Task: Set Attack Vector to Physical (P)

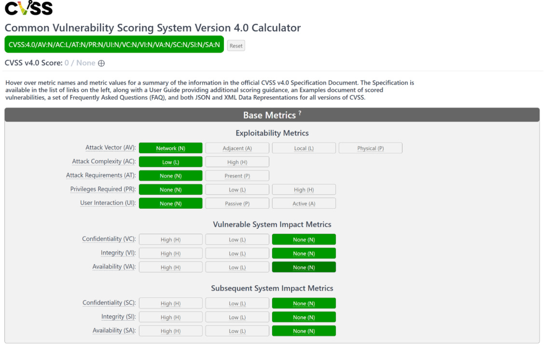Action: click(370, 148)
